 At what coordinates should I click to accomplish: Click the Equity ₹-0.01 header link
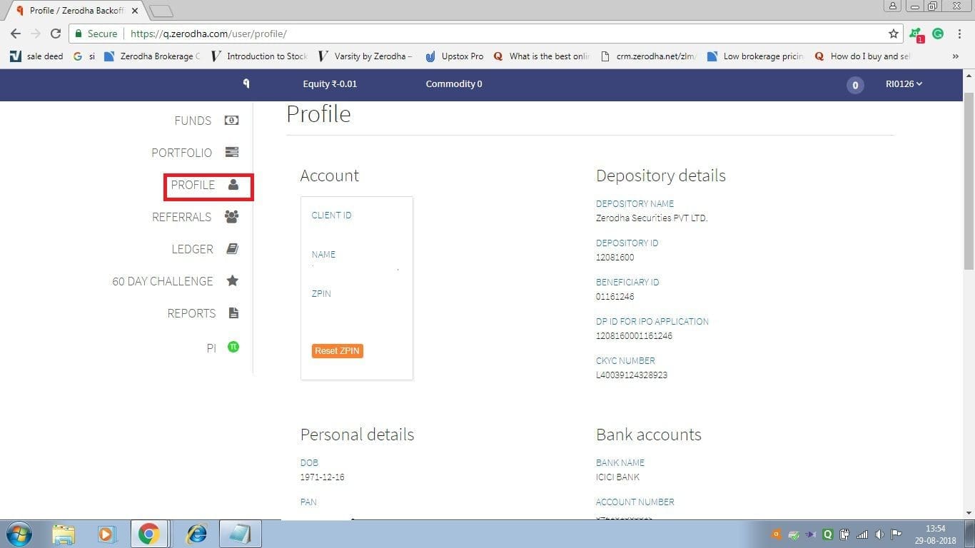click(x=330, y=84)
